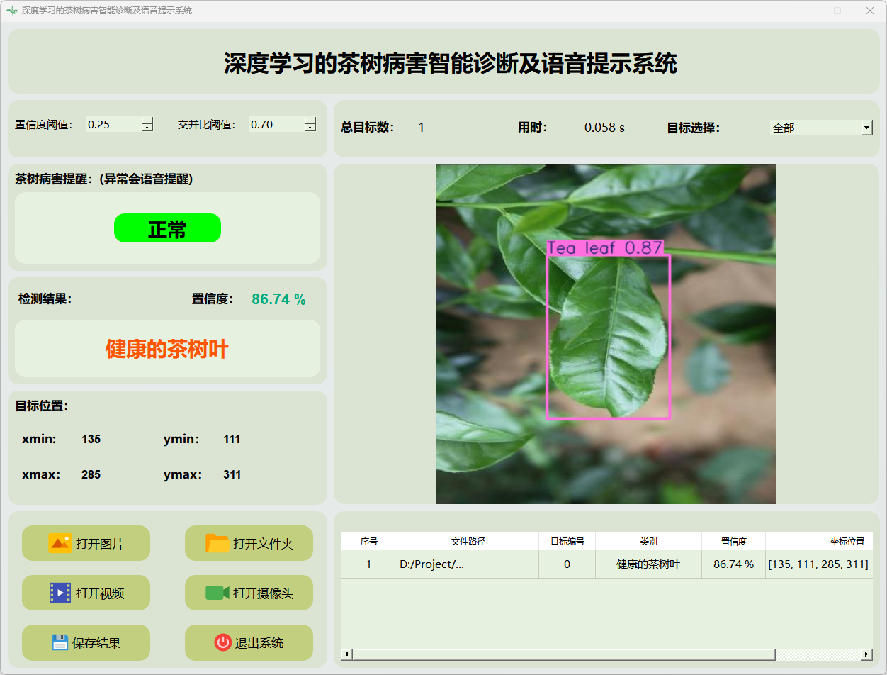Increase the 置信度阈值 value with up arrow

(147, 121)
